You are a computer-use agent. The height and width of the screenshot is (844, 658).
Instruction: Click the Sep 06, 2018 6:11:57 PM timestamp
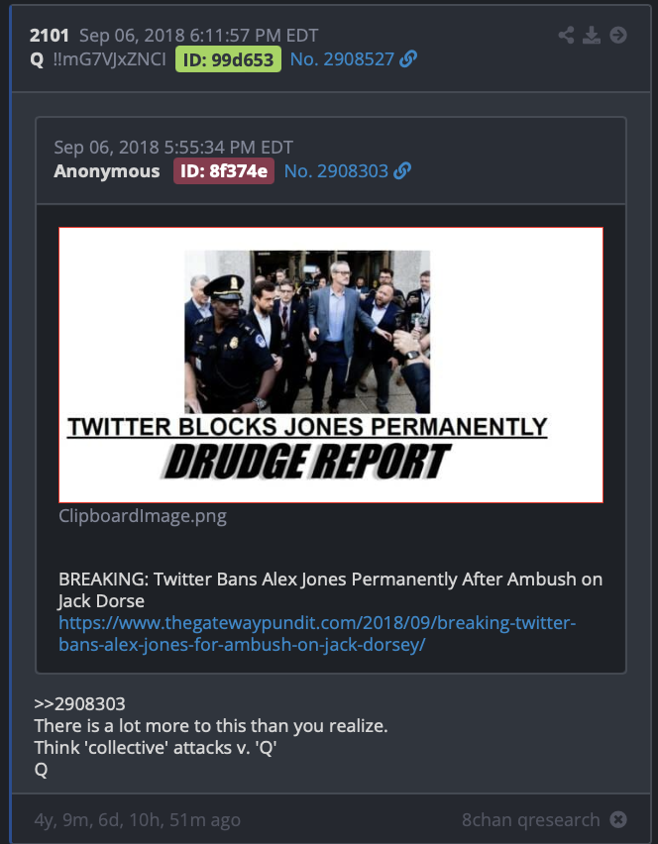pos(199,36)
